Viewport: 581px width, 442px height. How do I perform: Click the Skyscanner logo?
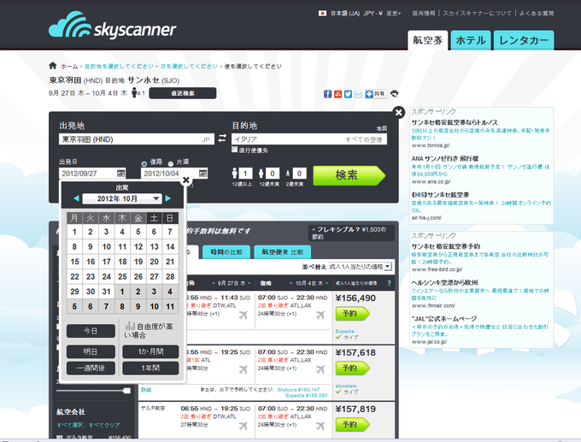pos(112,25)
